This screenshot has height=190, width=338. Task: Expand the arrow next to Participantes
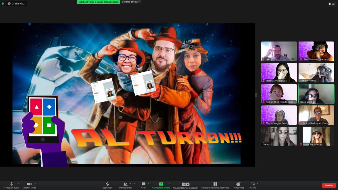pyautogui.click(x=135, y=184)
